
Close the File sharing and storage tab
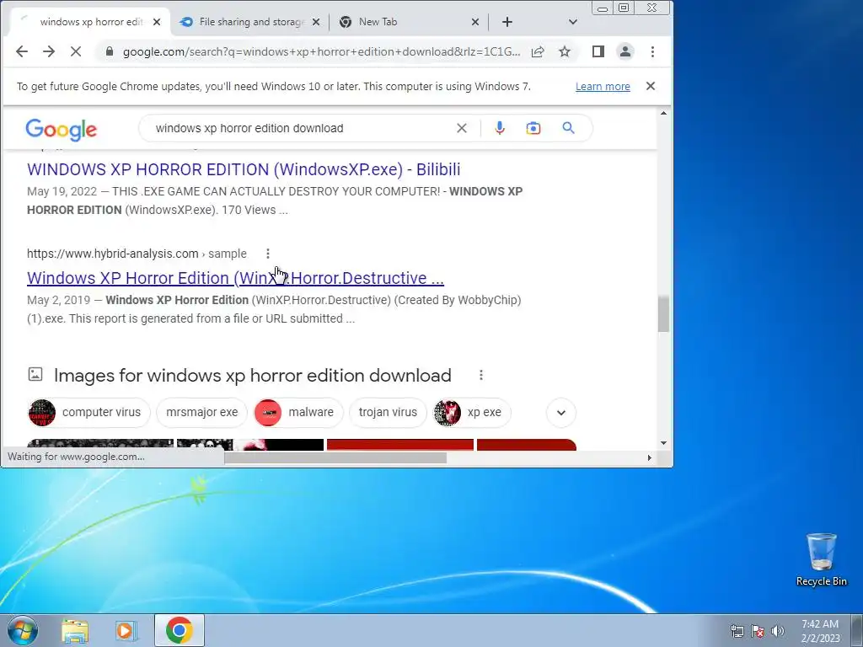pos(316,22)
